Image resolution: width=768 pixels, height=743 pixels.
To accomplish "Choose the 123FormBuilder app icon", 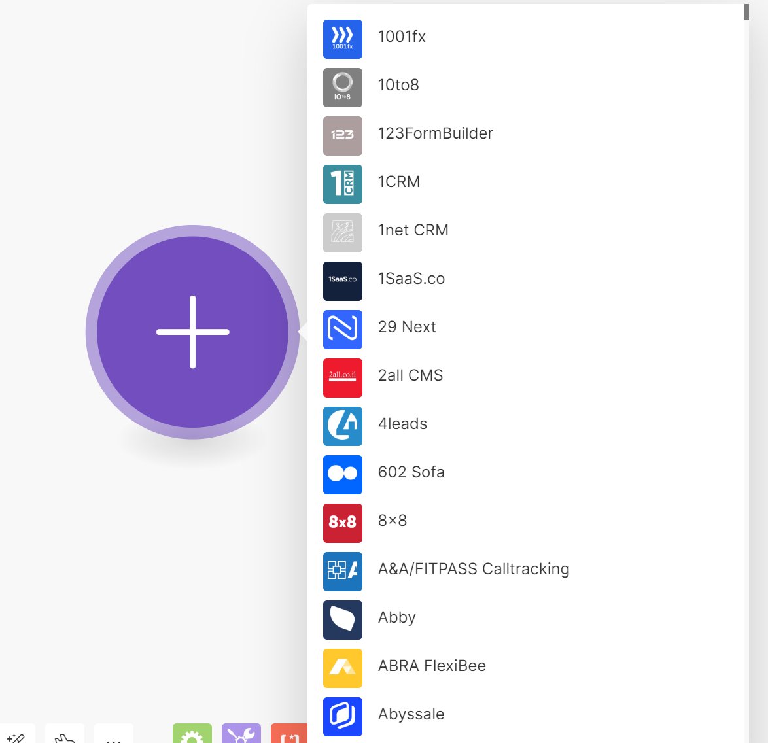I will tap(342, 135).
